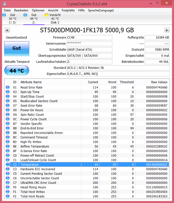Click the Seriennummer field with asterisks
The height and width of the screenshot is (203, 174).
90,44
